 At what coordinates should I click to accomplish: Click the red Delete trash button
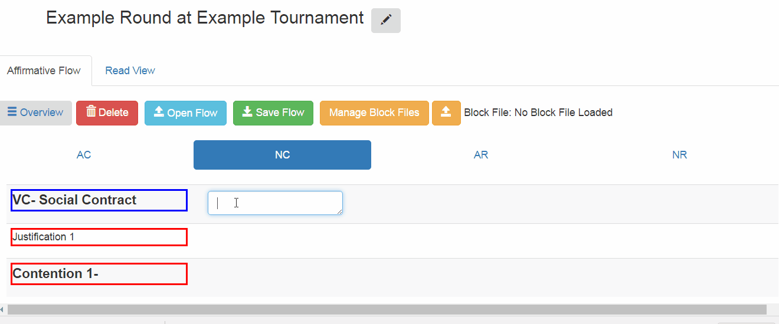(x=107, y=113)
